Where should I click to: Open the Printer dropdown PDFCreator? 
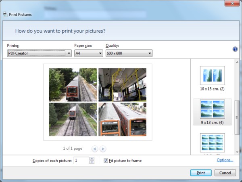40,53
